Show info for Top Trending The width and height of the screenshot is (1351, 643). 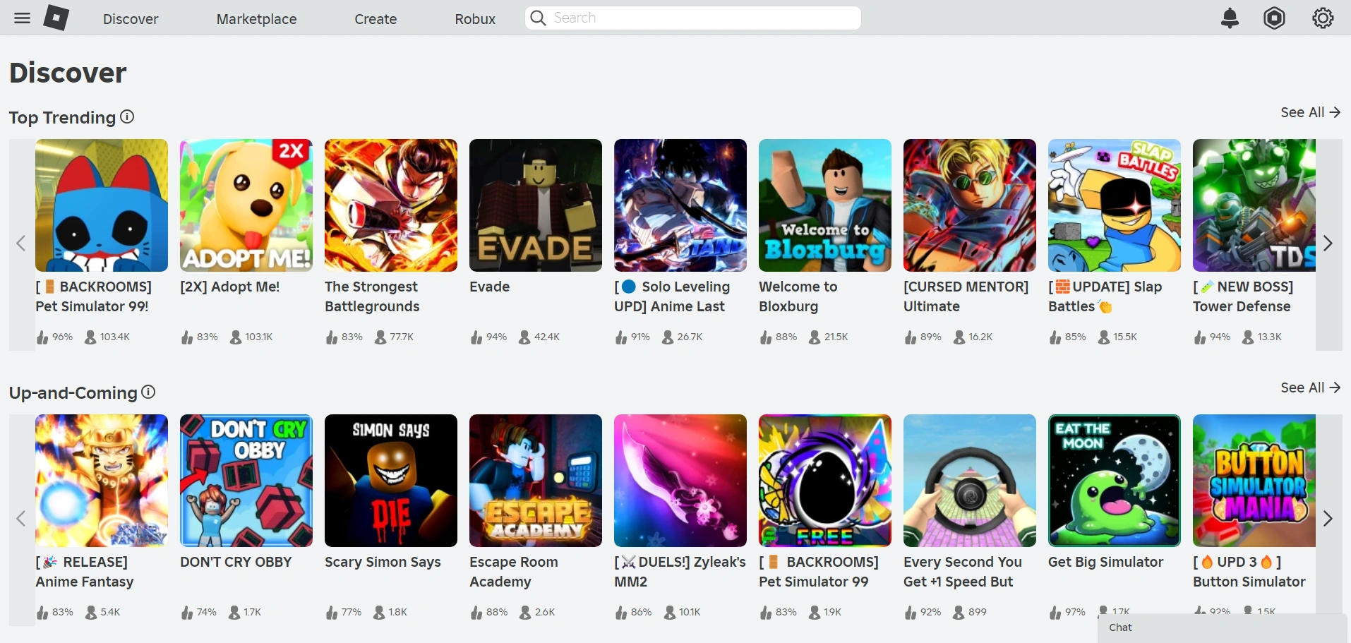[127, 117]
